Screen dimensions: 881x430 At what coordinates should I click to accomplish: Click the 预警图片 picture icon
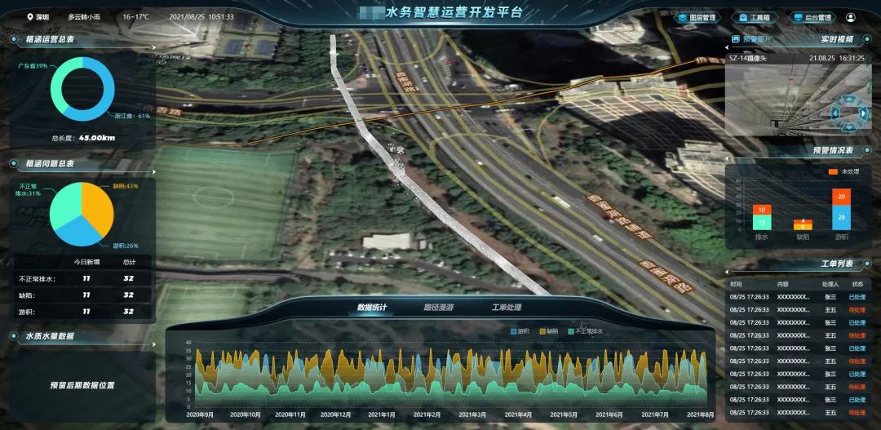pos(736,39)
